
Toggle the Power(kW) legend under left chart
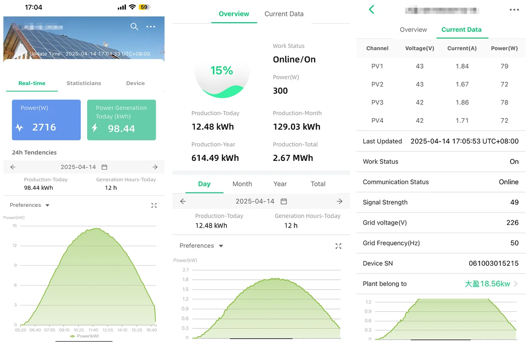(84, 336)
